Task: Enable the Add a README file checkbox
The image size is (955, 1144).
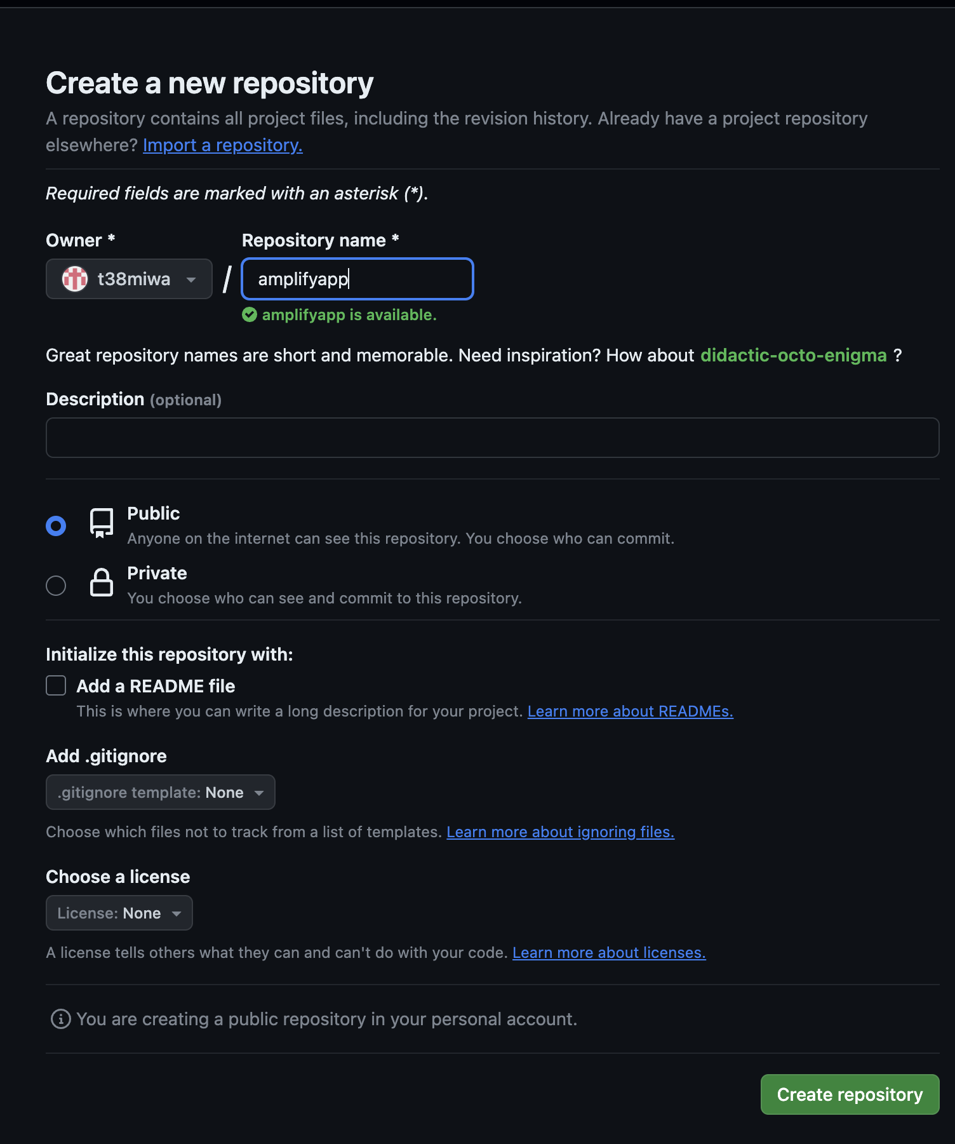Action: [x=55, y=685]
